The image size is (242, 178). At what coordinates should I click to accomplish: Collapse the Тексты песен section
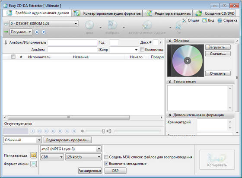[170, 82]
